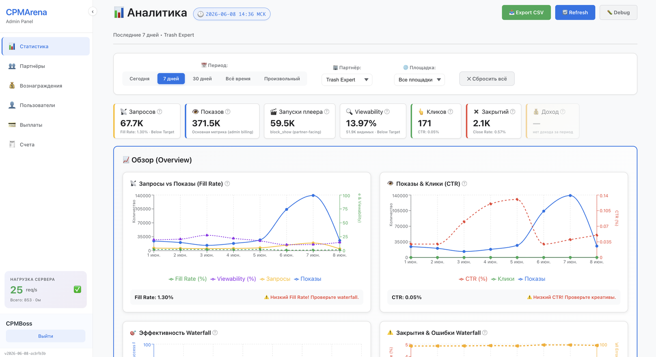Screen dimensions: 656x357
Task: Click version label v2026-06-08-acbfb3b
Action: click(25, 353)
